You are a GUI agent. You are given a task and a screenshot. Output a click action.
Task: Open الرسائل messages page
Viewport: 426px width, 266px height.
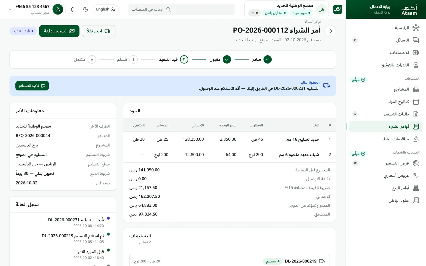pyautogui.click(x=386, y=40)
